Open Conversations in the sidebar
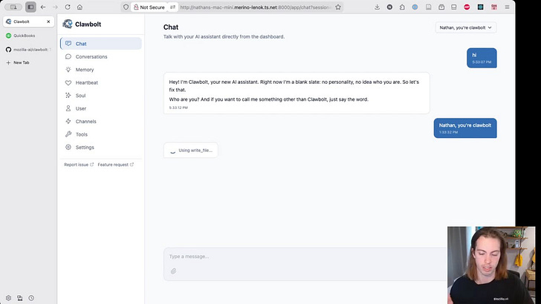 [101, 56]
